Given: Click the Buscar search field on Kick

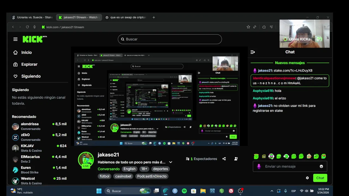Looking at the screenshot, I should [170, 39].
